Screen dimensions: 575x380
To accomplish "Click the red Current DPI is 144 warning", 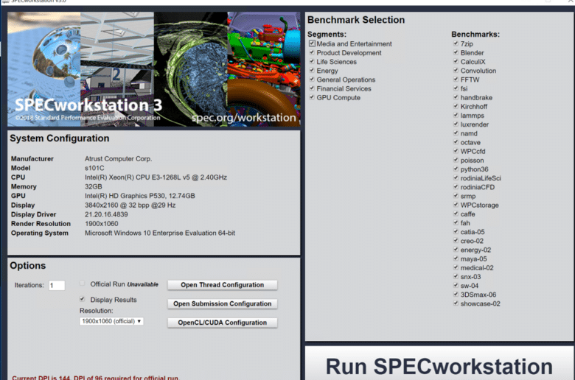I will click(95, 378).
